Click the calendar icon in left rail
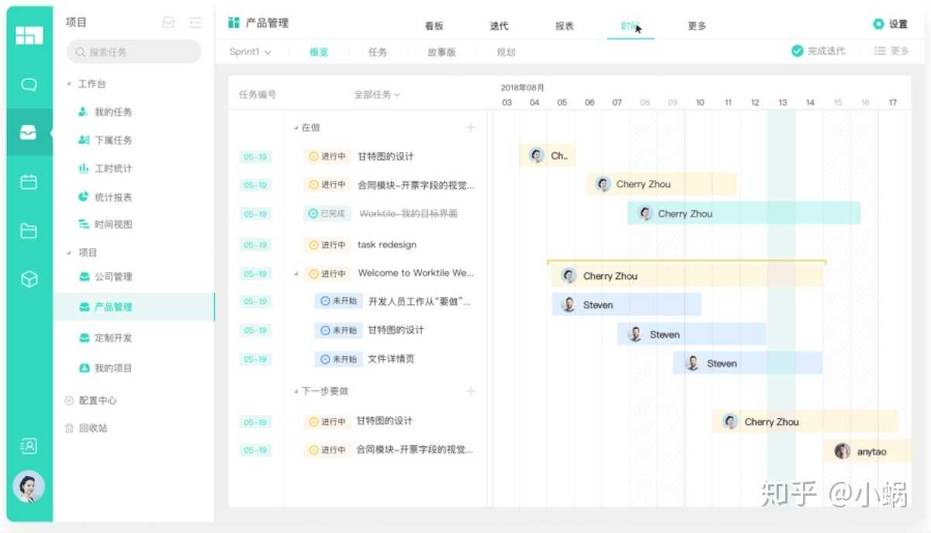The height and width of the screenshot is (533, 931). coord(29,182)
